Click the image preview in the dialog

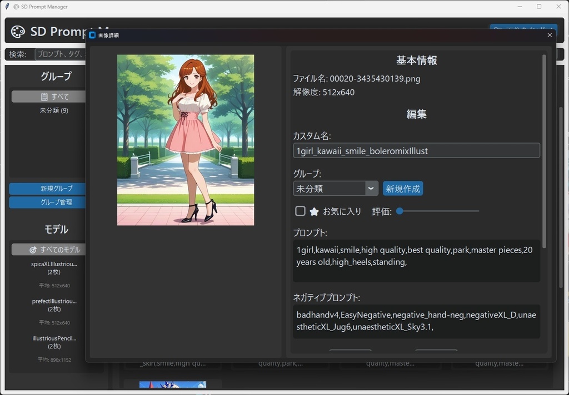[x=185, y=139]
